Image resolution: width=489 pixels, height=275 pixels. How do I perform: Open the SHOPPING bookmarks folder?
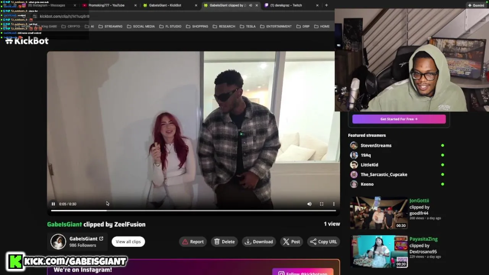pyautogui.click(x=197, y=26)
